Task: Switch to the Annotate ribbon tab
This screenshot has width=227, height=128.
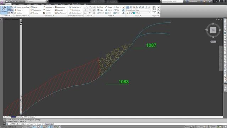Action: tap(21, 4)
